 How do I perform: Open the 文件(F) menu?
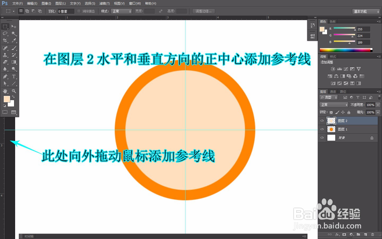(18, 3)
